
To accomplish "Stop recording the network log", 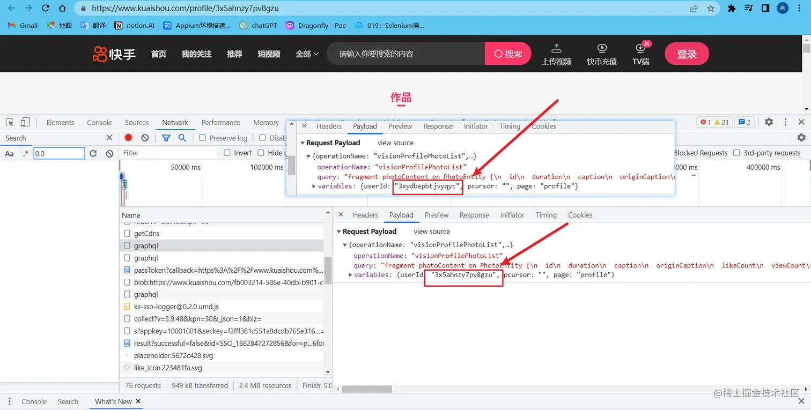I will point(128,138).
